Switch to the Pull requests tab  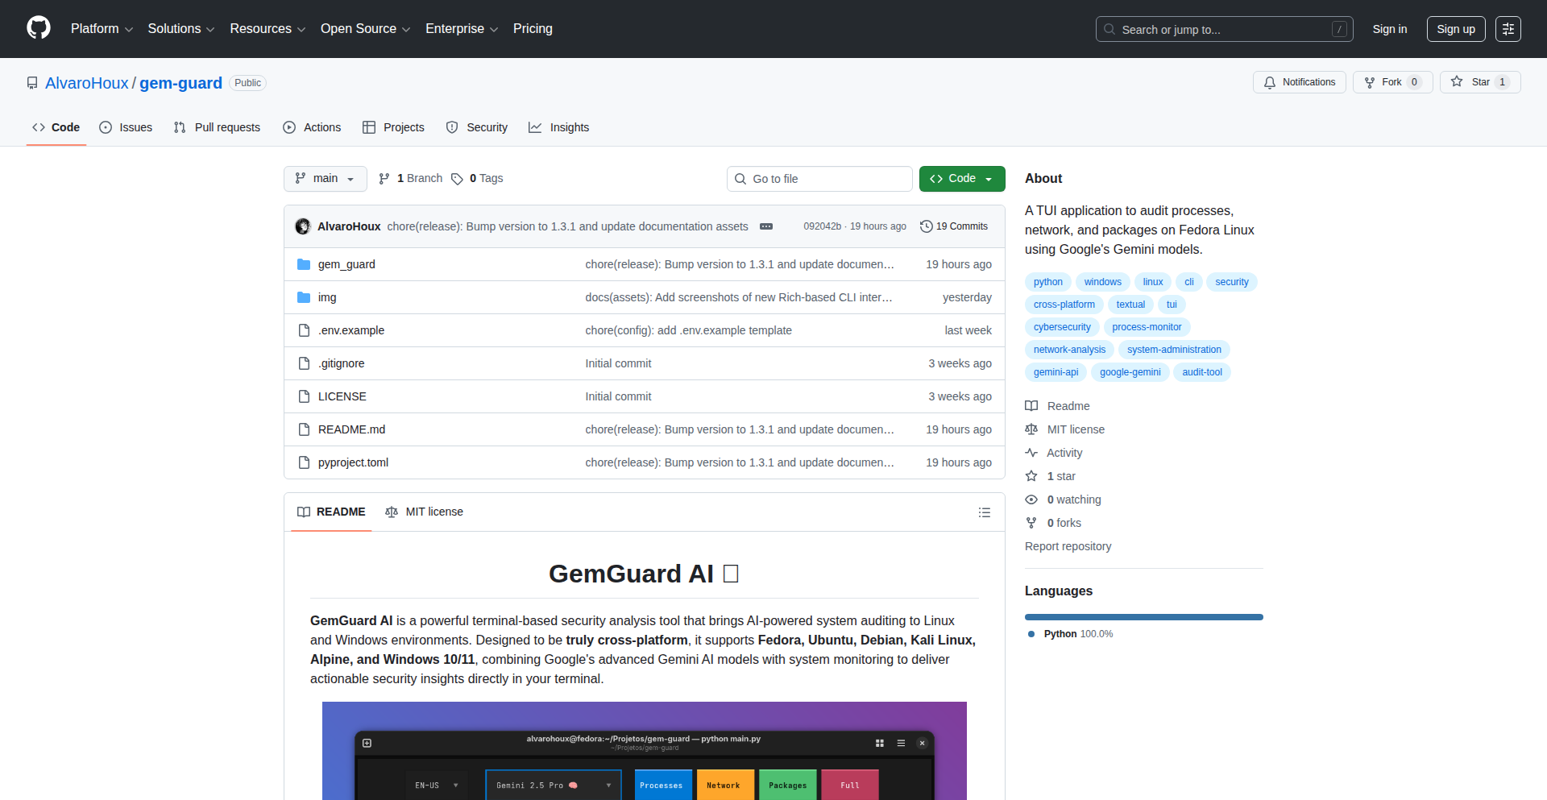coord(217,127)
